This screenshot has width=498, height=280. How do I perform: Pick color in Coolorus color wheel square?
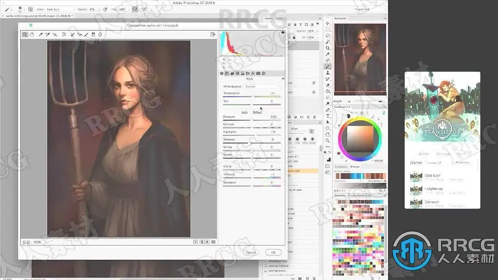360,139
